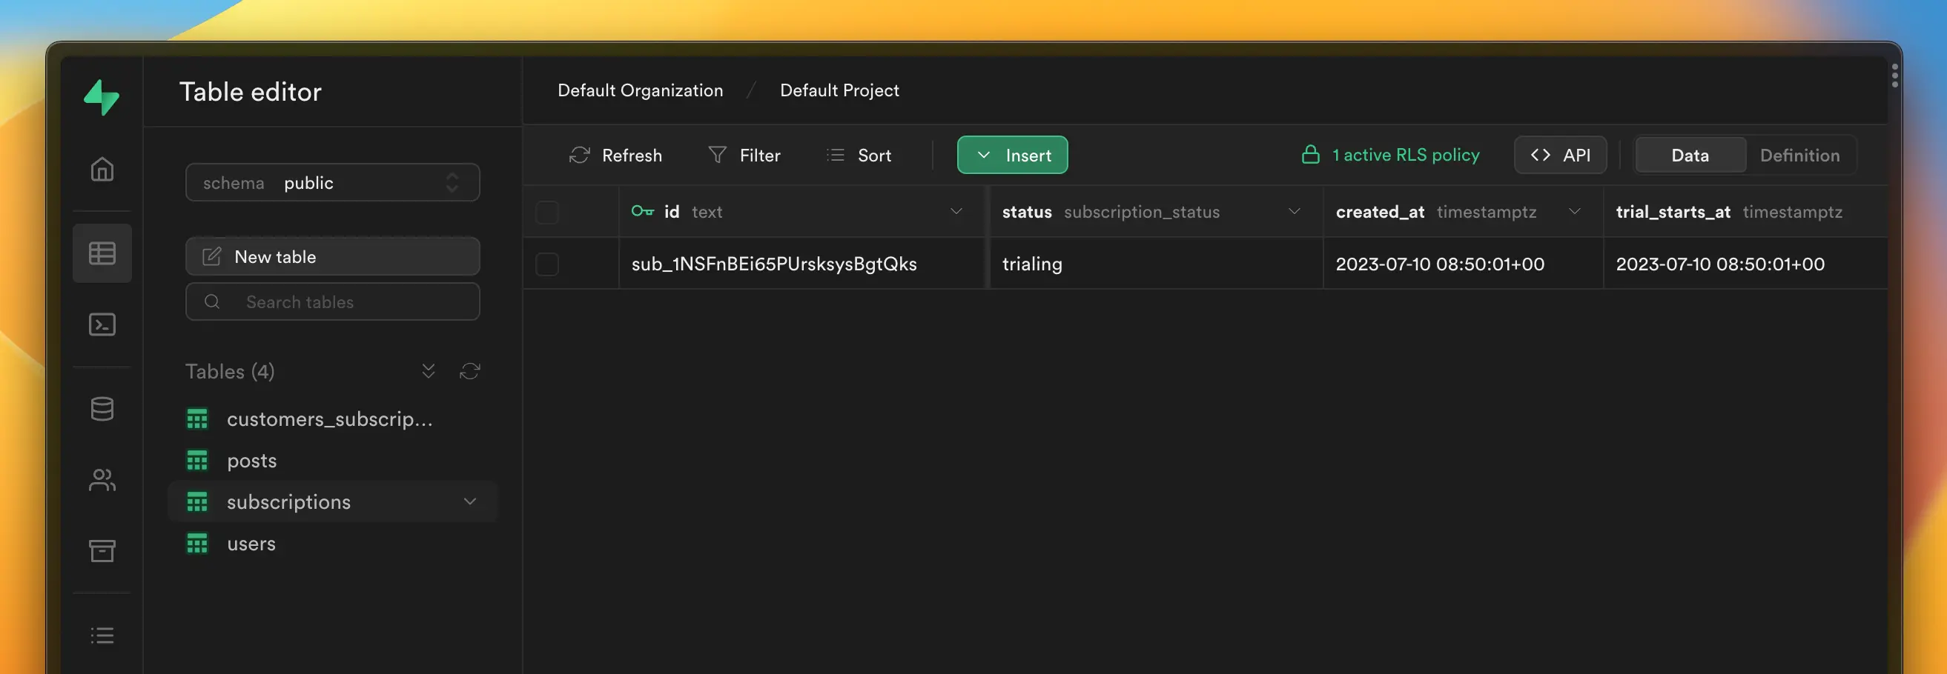This screenshot has height=674, width=1947.
Task: Open the list icon at sidebar bottom
Action: [102, 635]
